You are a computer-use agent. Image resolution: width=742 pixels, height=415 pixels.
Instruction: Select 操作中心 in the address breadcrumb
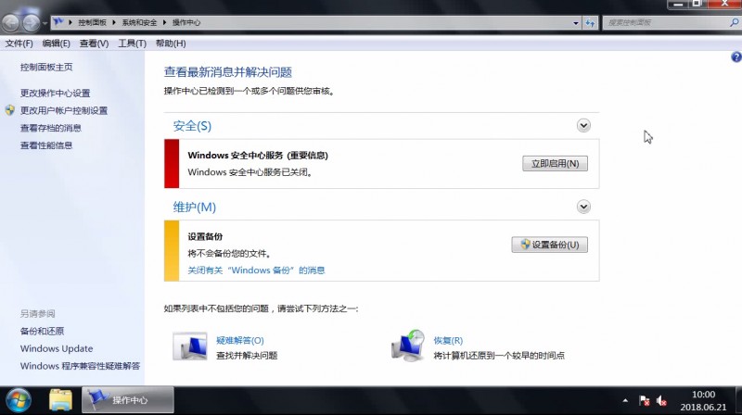tap(186, 22)
